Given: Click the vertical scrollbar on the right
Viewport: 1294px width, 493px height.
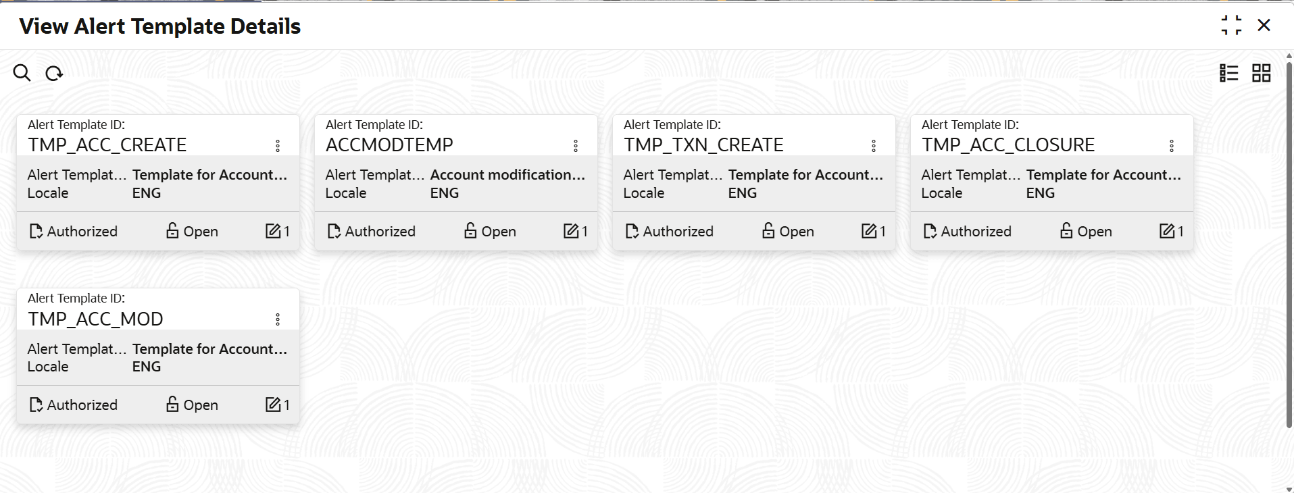Looking at the screenshot, I should [x=1289, y=243].
